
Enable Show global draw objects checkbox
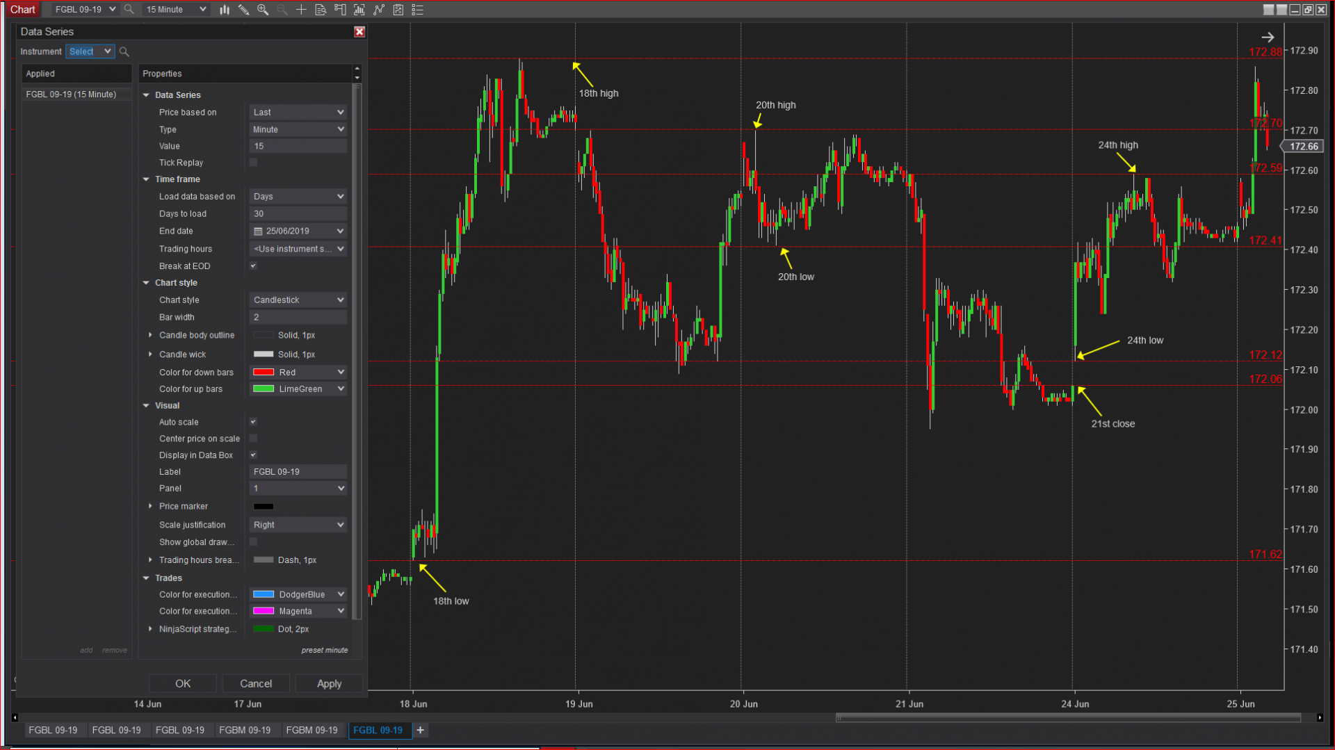pos(254,542)
